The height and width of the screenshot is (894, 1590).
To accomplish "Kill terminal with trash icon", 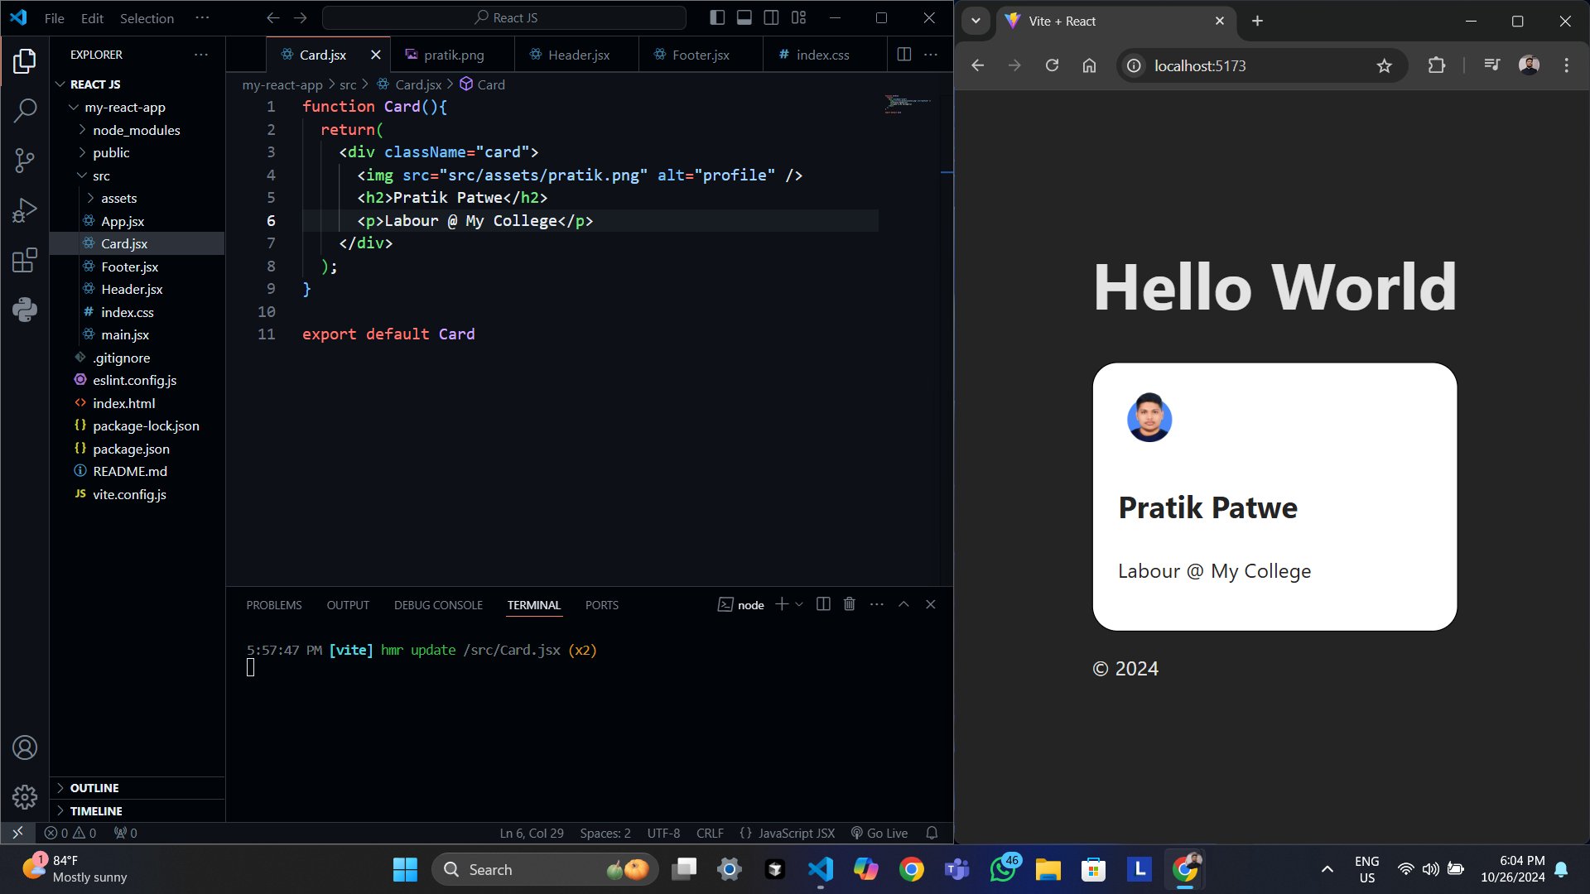I will coord(849,604).
